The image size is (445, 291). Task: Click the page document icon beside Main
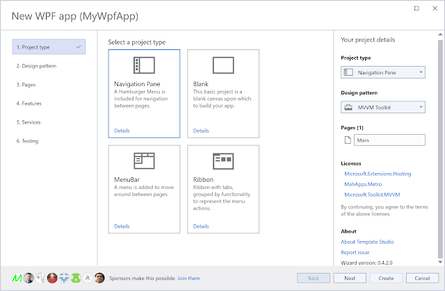(348, 140)
